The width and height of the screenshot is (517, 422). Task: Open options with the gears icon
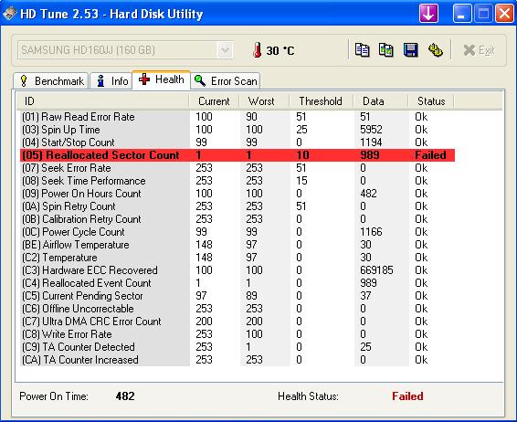[x=435, y=50]
